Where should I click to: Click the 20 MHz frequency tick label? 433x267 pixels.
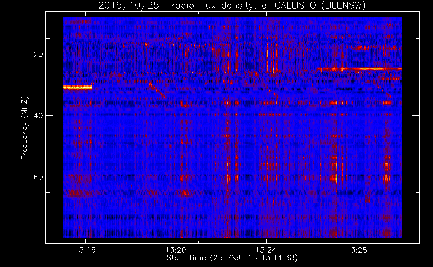click(38, 54)
